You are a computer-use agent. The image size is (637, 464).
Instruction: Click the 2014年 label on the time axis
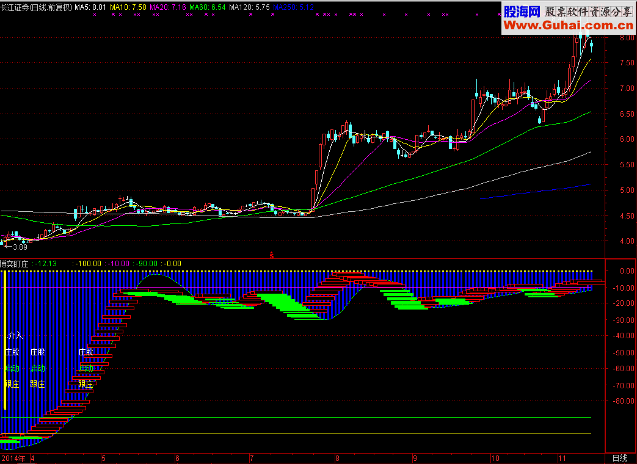pos(13,459)
